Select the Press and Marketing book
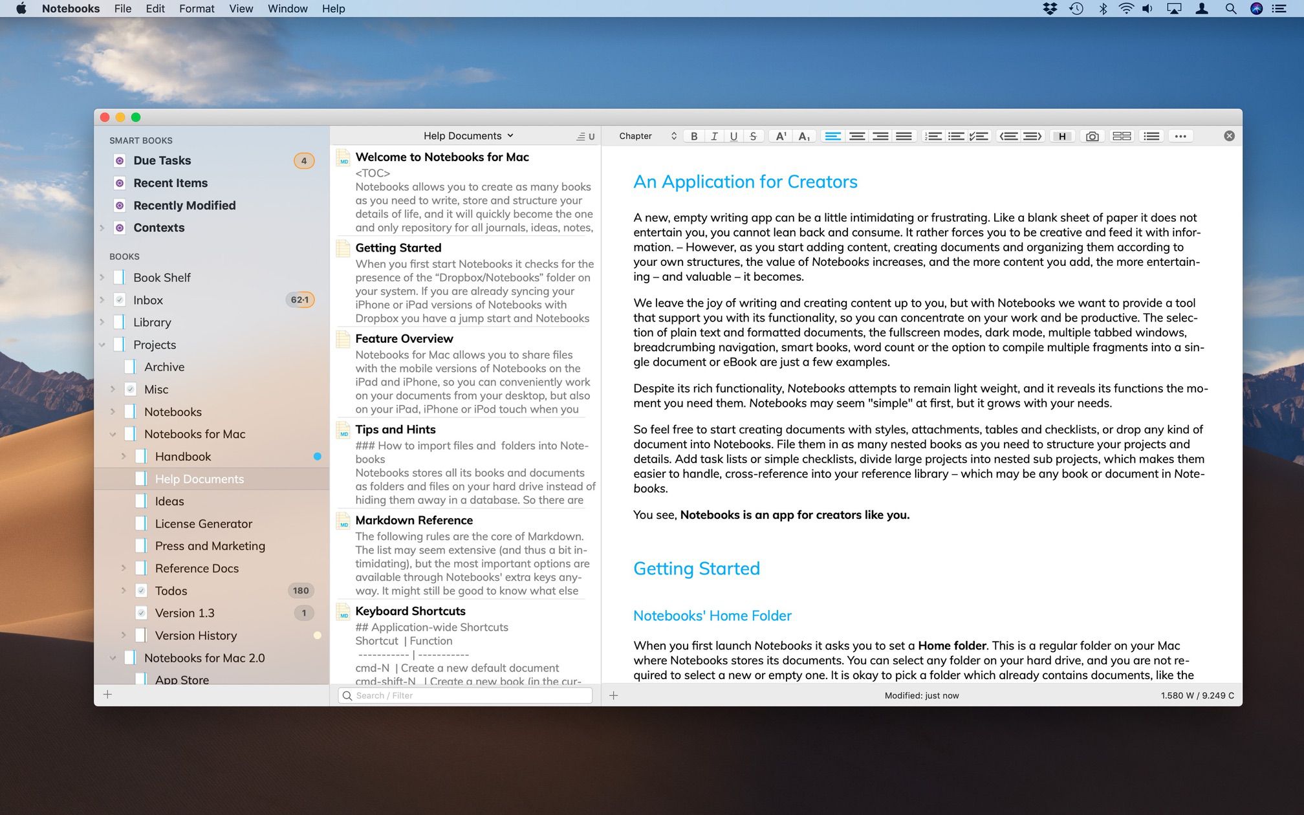Screen dimensions: 1304x815 click(212, 546)
